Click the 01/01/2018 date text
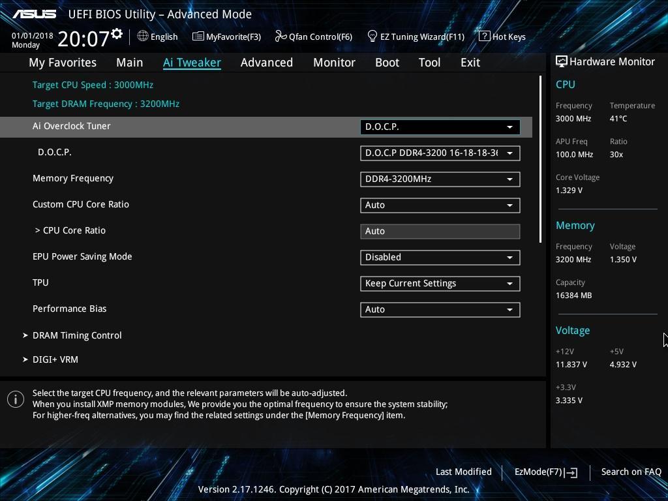Viewport: 668px width, 501px height. 33,36
